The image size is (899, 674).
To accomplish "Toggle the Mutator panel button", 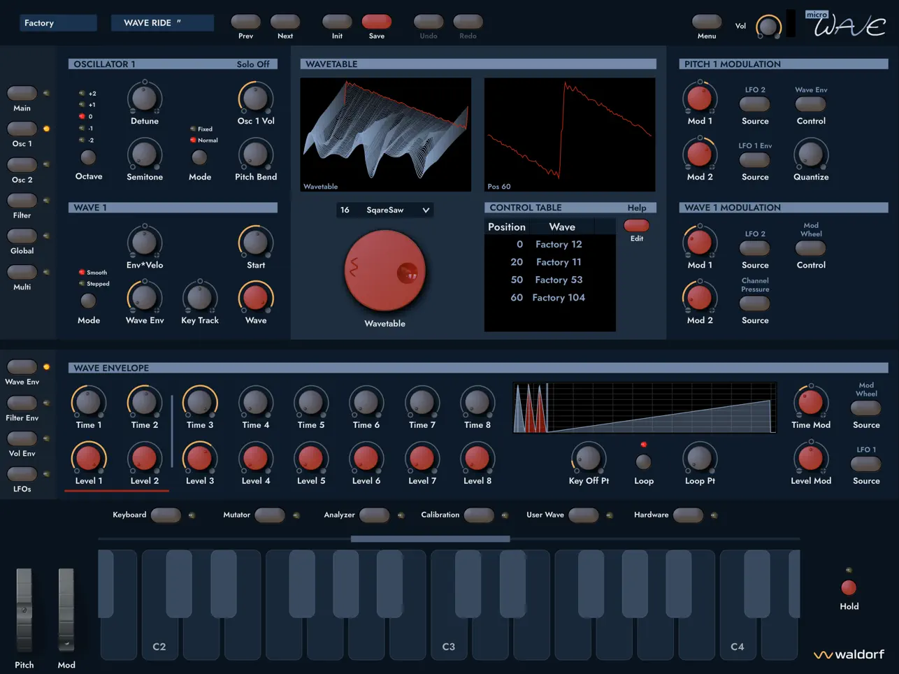I will (x=270, y=515).
